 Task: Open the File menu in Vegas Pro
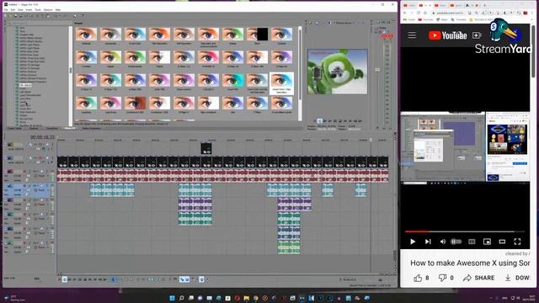click(x=6, y=9)
